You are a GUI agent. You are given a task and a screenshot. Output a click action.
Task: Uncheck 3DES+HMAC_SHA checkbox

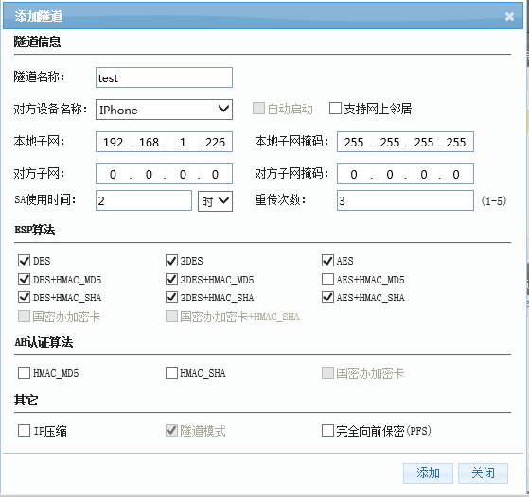click(171, 298)
